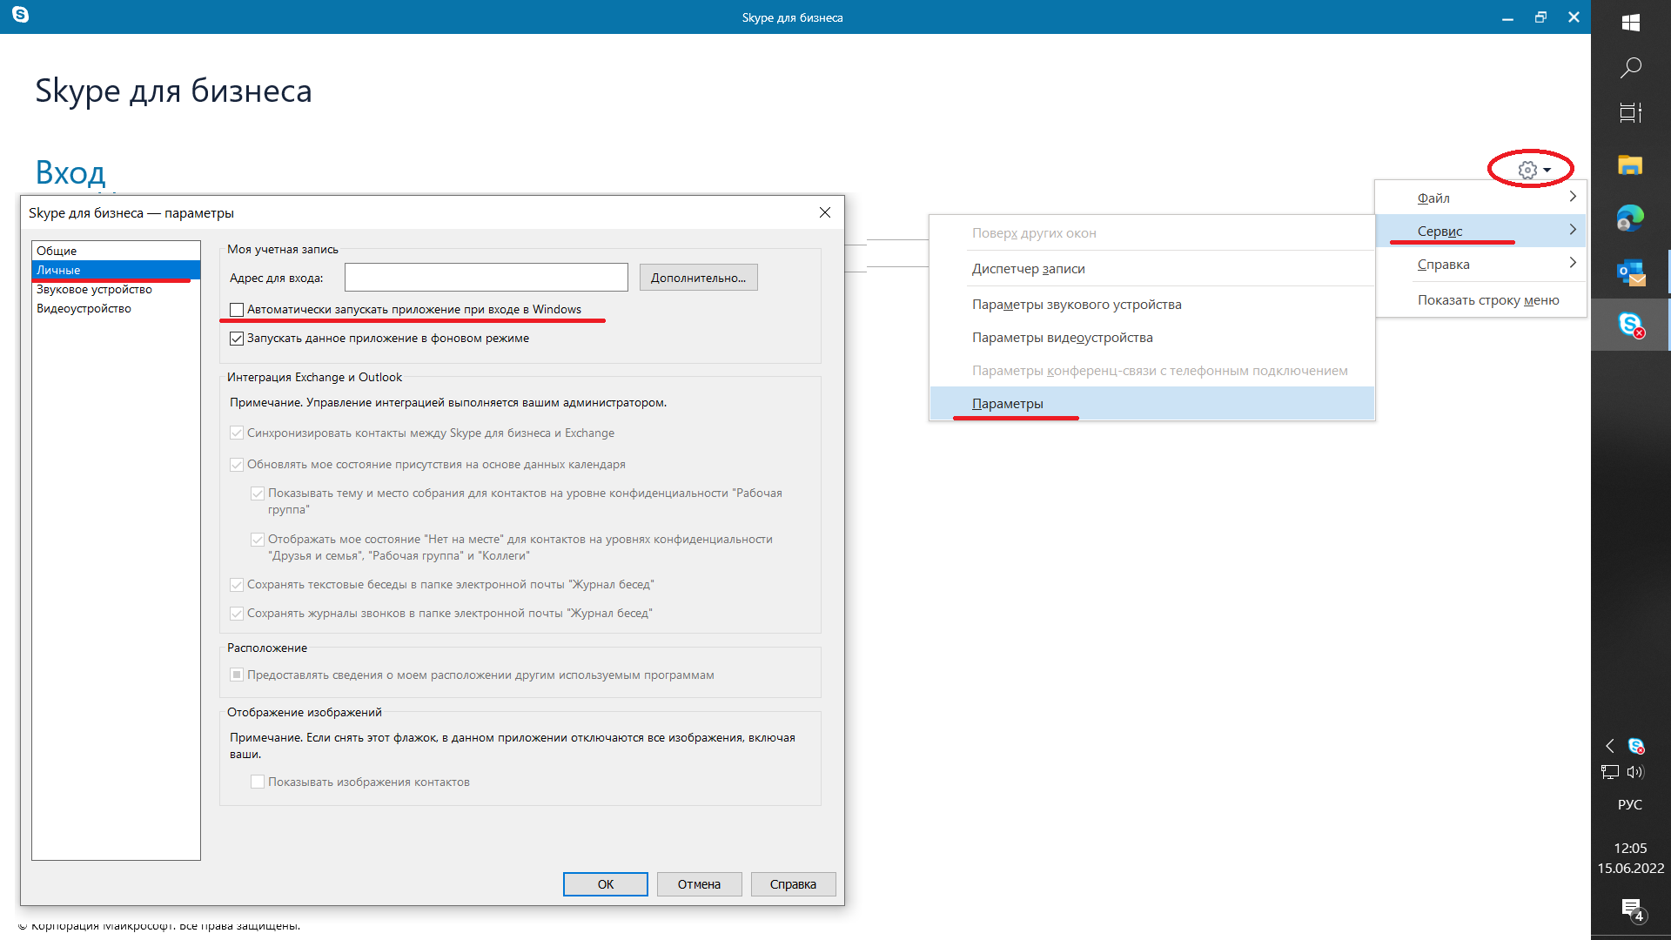Click Справка button in dialog

click(x=794, y=884)
